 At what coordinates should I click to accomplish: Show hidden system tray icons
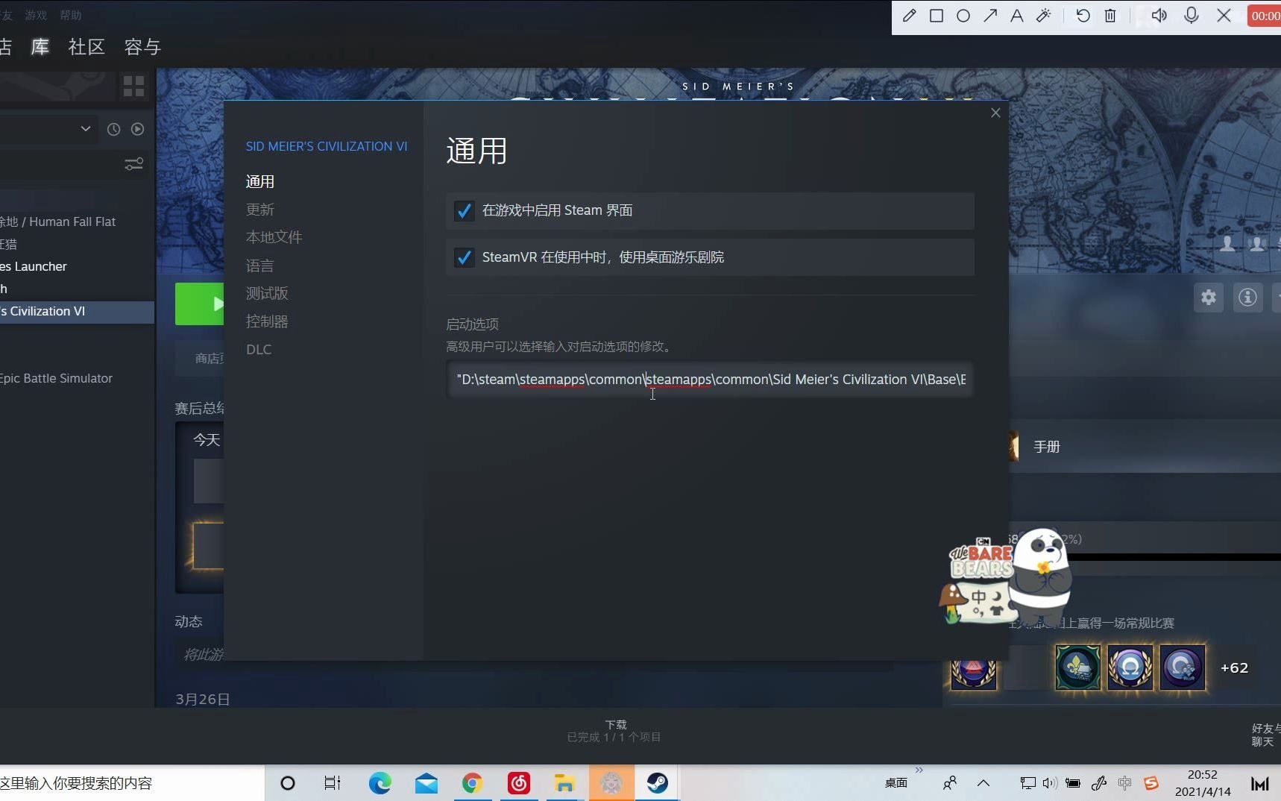(983, 783)
